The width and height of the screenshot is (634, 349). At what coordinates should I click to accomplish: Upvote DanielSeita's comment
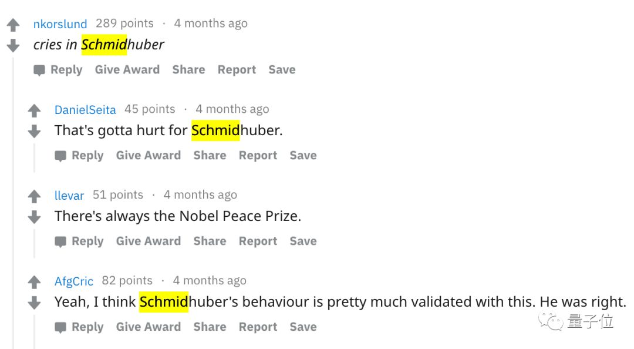click(34, 110)
